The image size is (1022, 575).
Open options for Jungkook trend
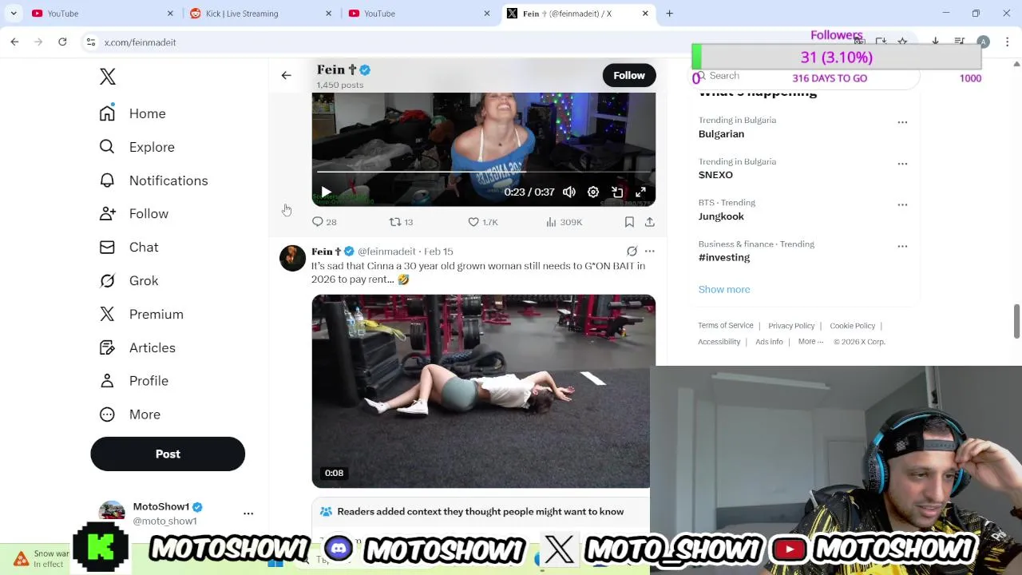click(902, 204)
